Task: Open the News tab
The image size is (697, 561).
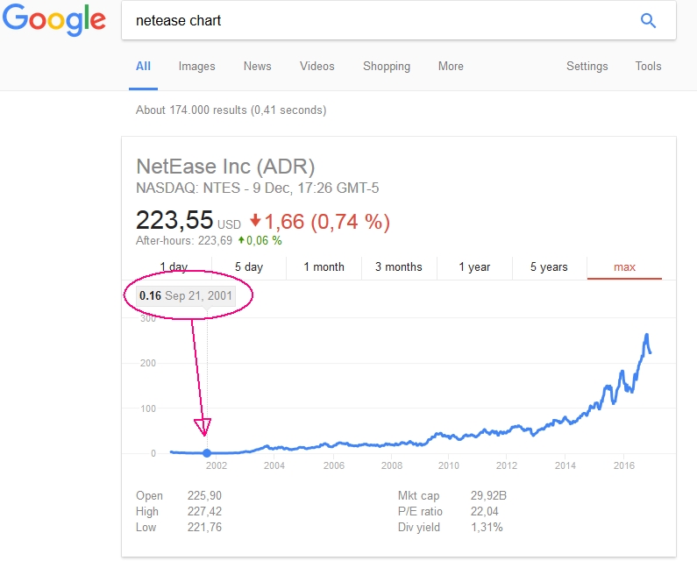Action: [257, 66]
